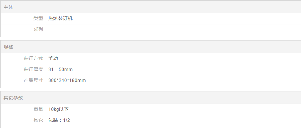
Task: Select the 其它 row label
Action: tap(38, 120)
